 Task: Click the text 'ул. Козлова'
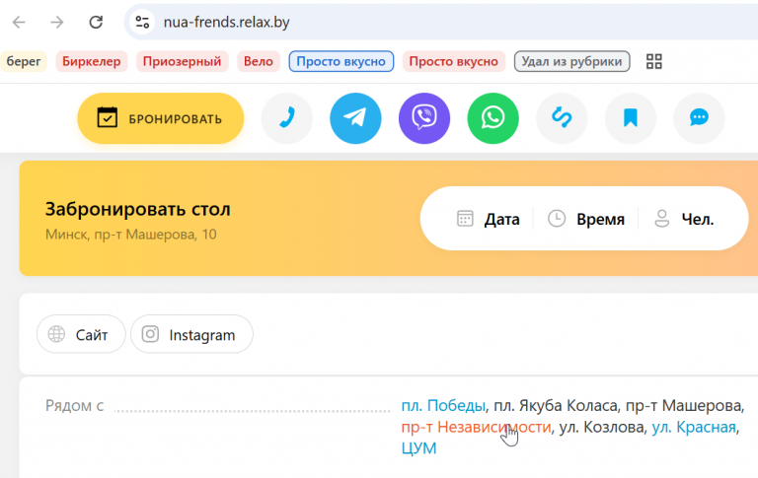coord(602,427)
